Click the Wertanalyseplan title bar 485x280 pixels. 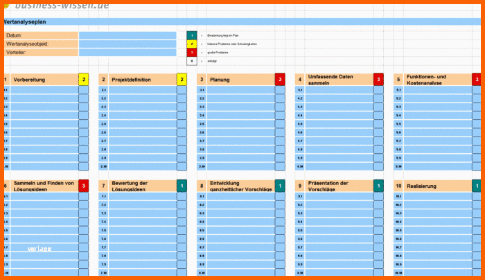[x=242, y=22]
